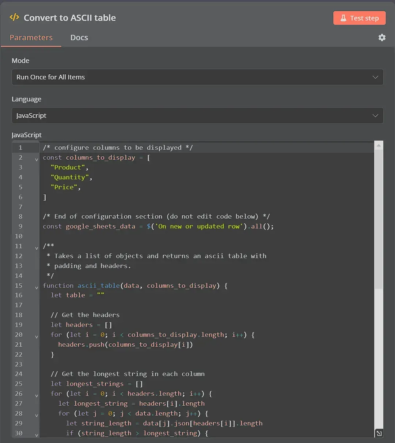
Task: Click the let longest_string = headers[i].length line
Action: (132, 403)
